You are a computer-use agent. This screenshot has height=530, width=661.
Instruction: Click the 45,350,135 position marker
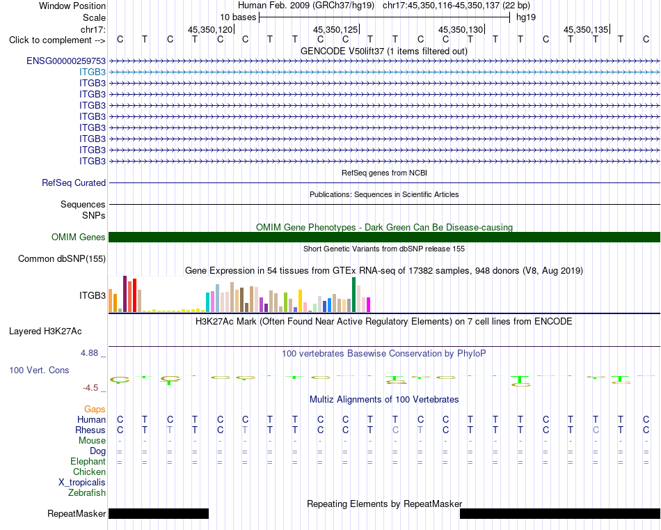586,29
